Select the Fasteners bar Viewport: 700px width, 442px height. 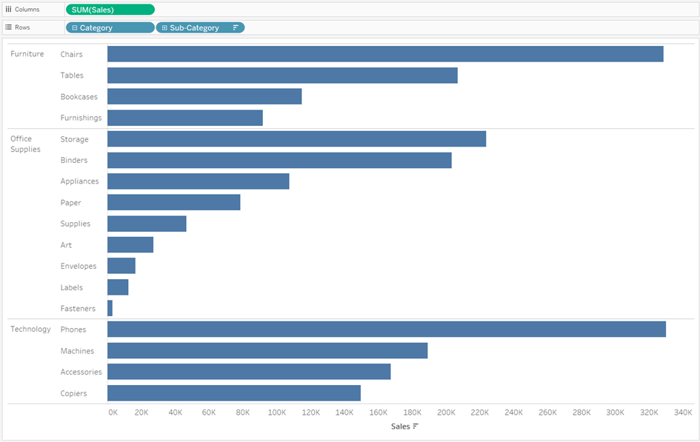point(109,308)
